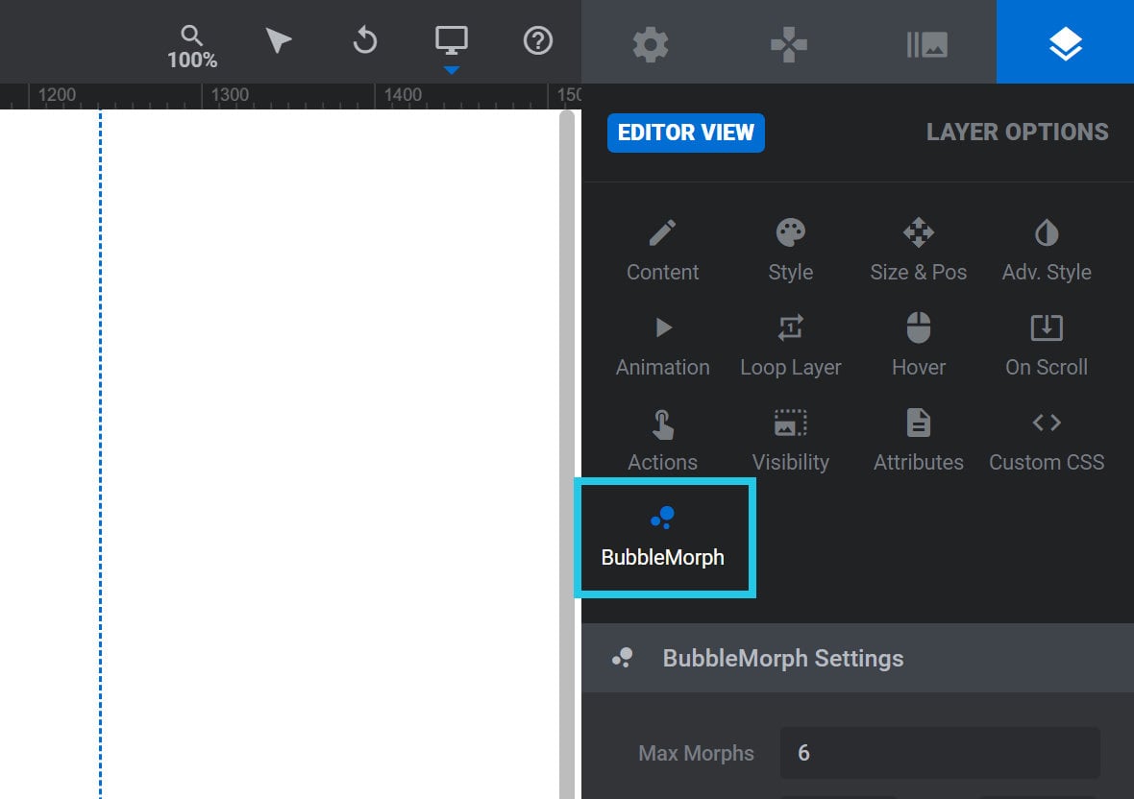Screen dimensions: 1134x799
Task: Open the layers options tab
Action: 1066,42
